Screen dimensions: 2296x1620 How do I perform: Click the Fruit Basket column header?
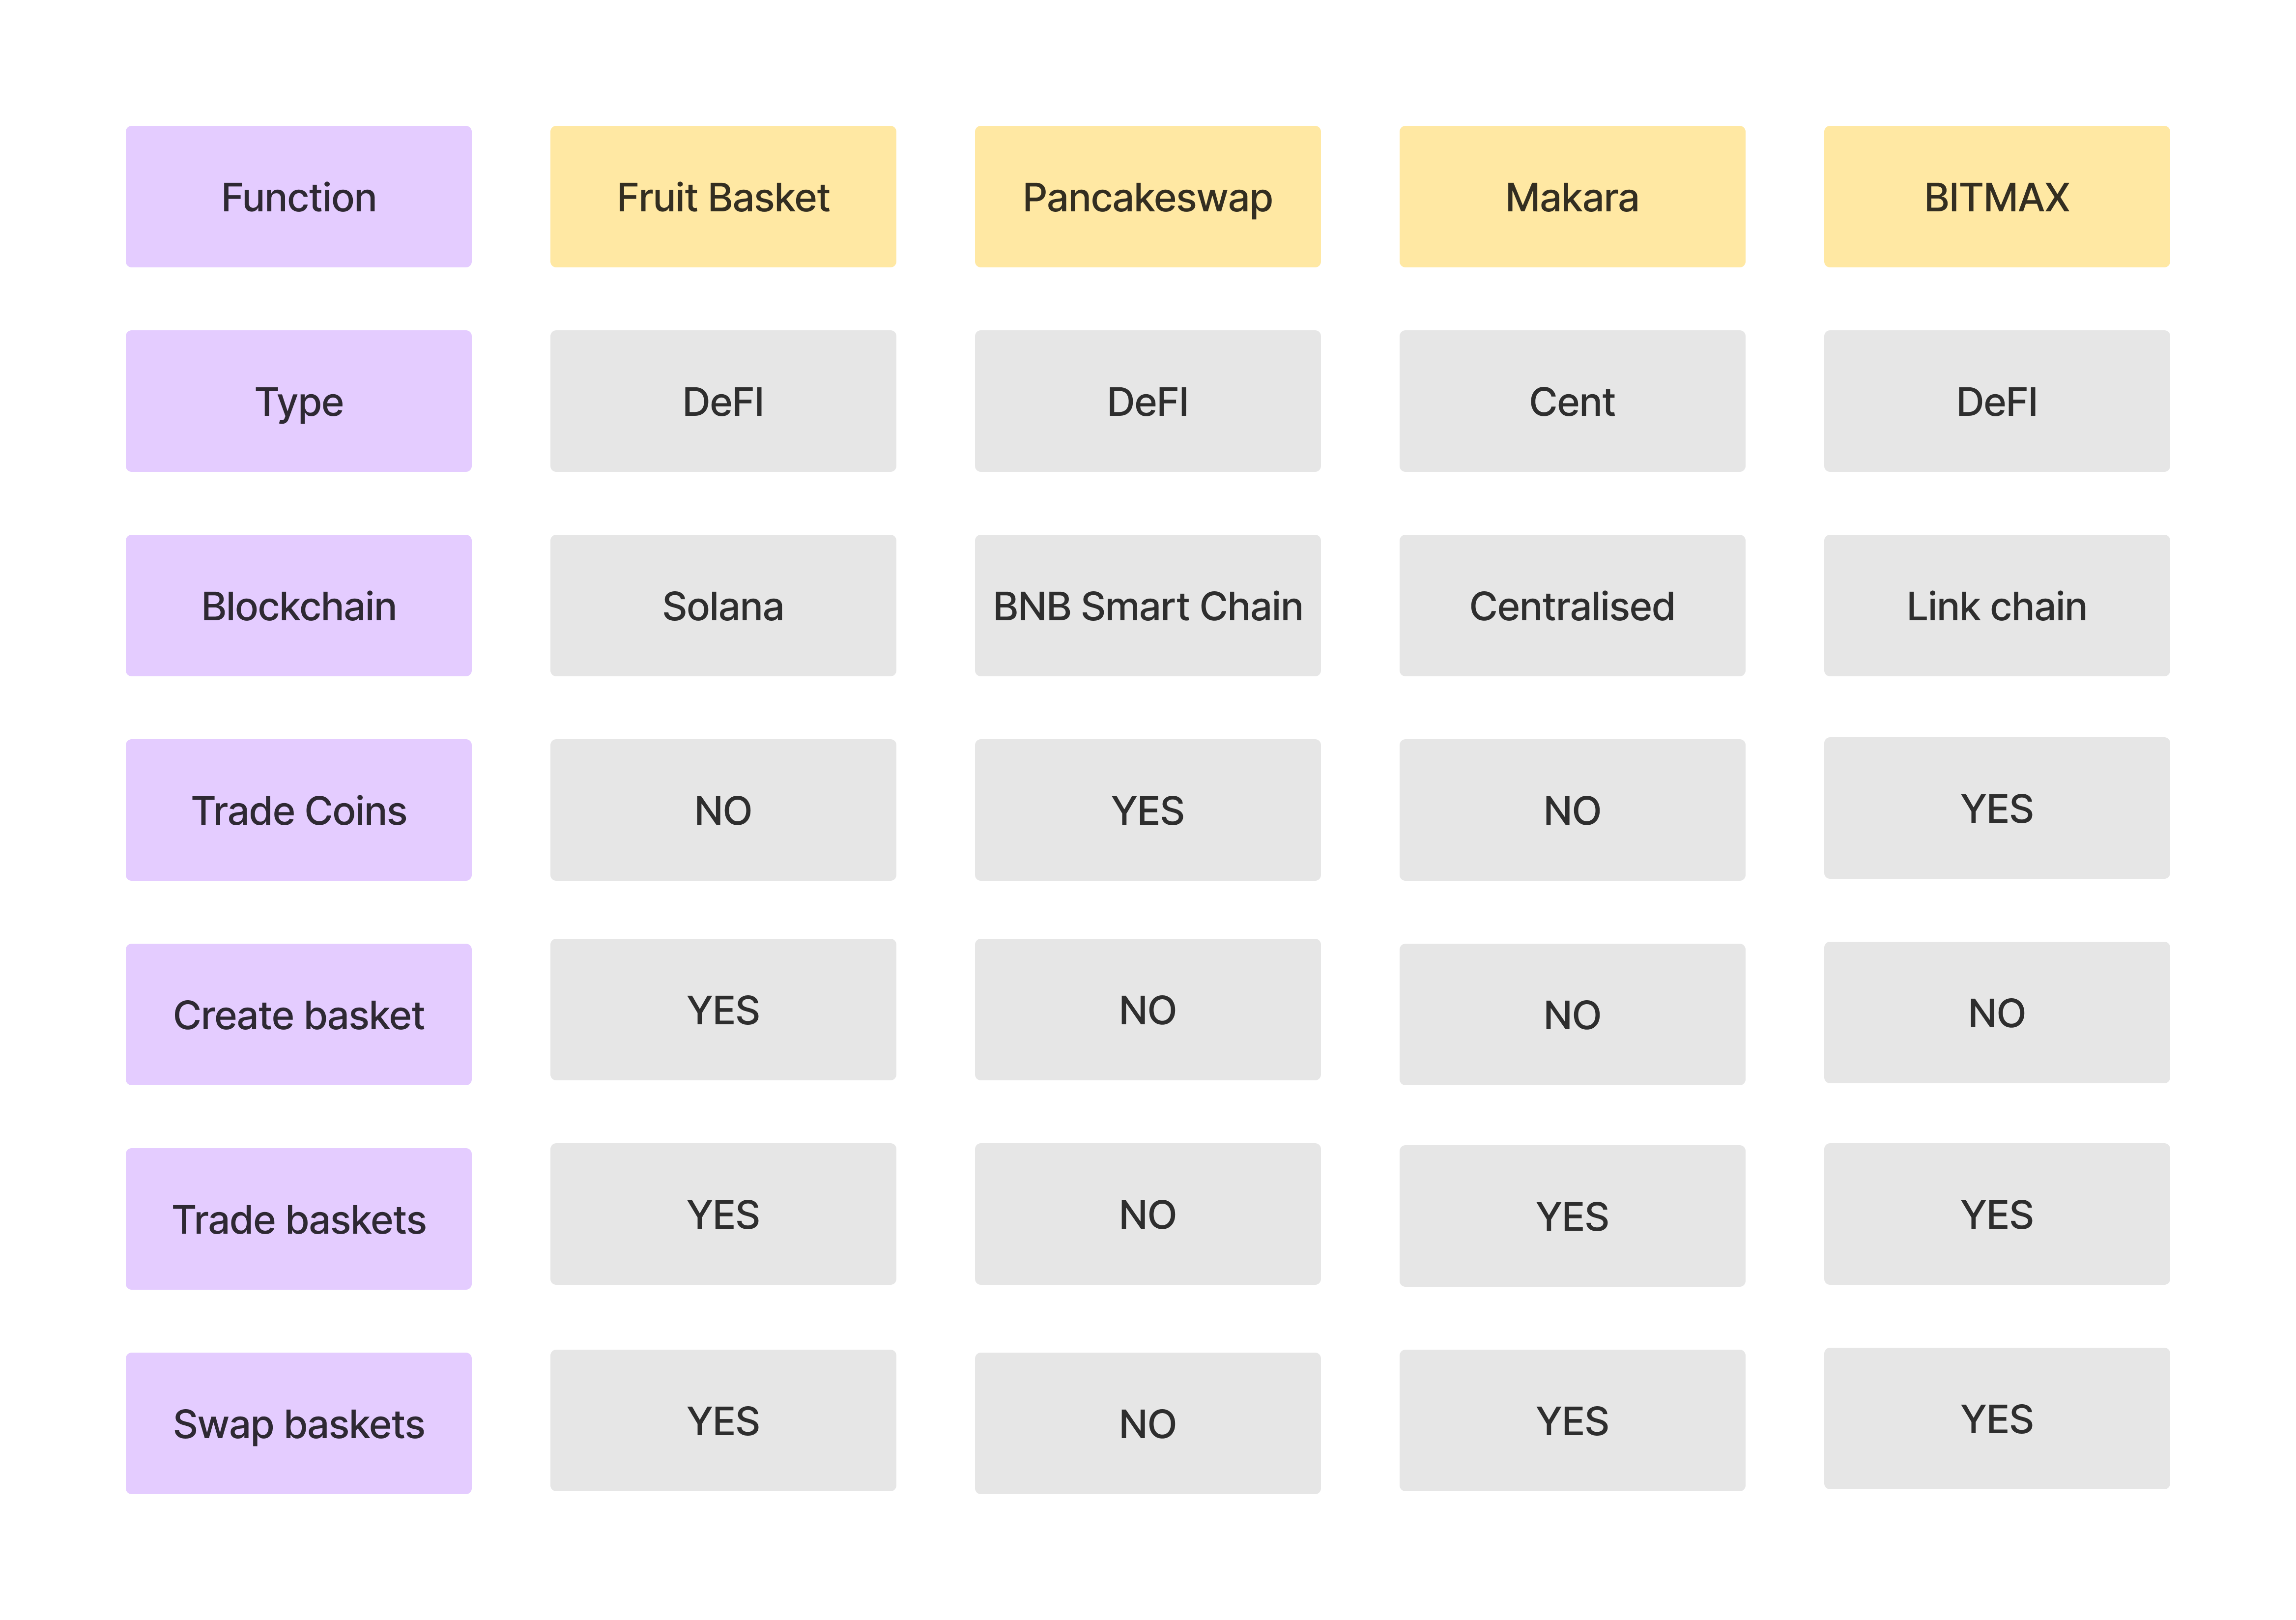[x=723, y=196]
